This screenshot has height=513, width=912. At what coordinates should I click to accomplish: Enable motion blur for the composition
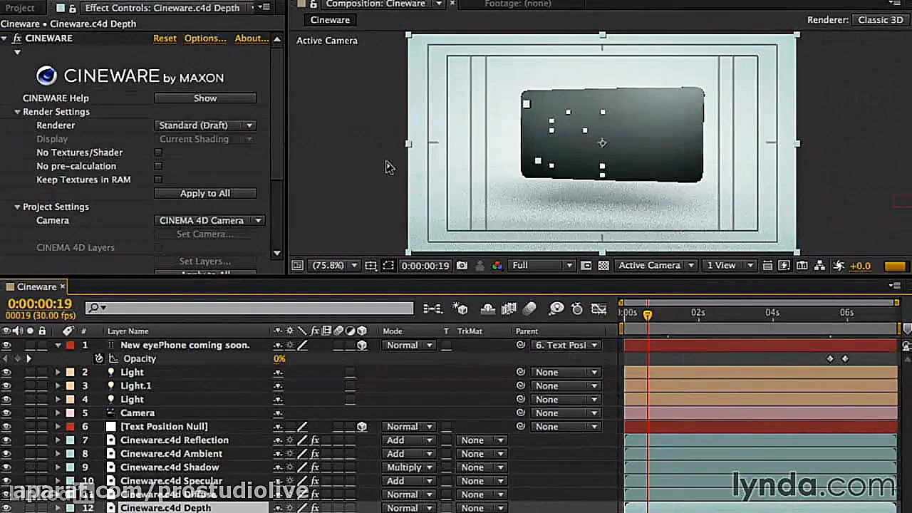[x=529, y=309]
